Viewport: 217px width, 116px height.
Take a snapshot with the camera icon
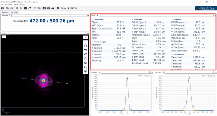44,8
